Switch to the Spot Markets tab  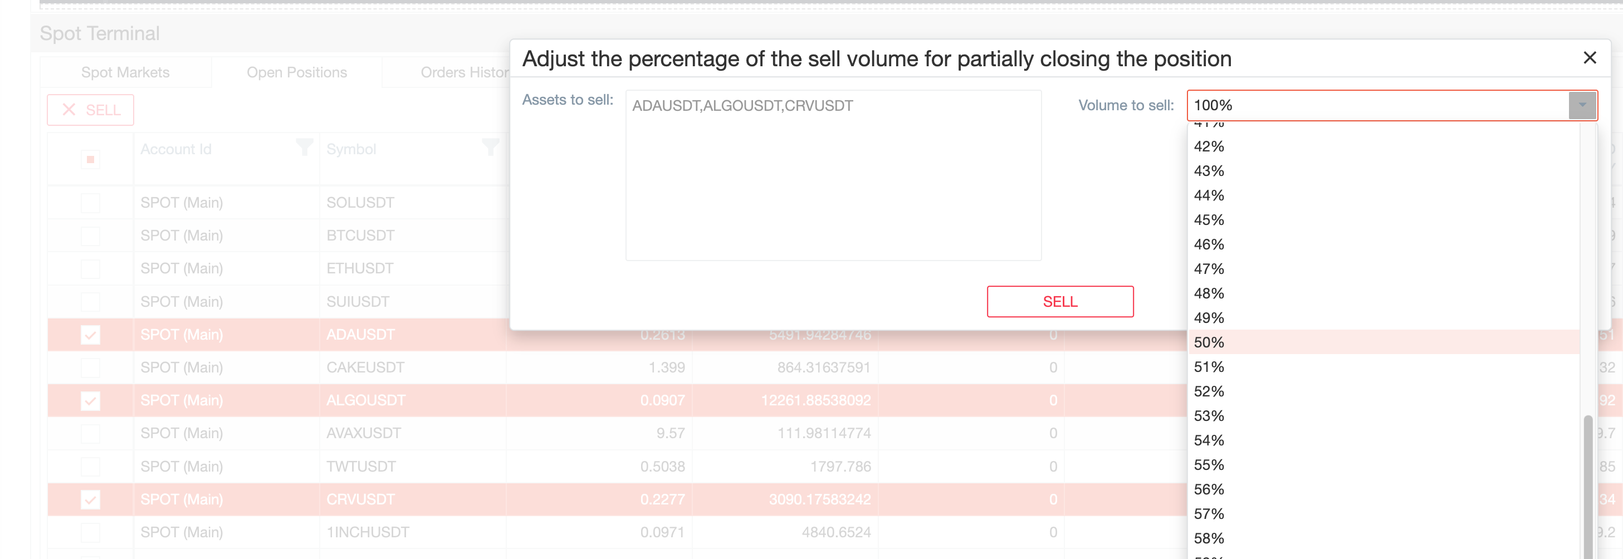[x=125, y=72]
